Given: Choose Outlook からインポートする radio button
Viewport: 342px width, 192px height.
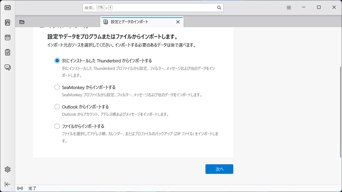Looking at the screenshot, I should click(57, 107).
